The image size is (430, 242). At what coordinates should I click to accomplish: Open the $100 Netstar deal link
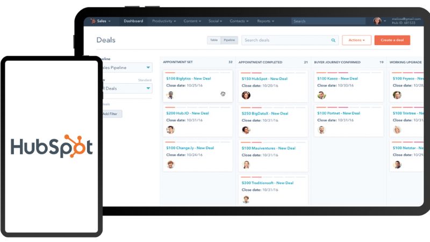(408, 148)
